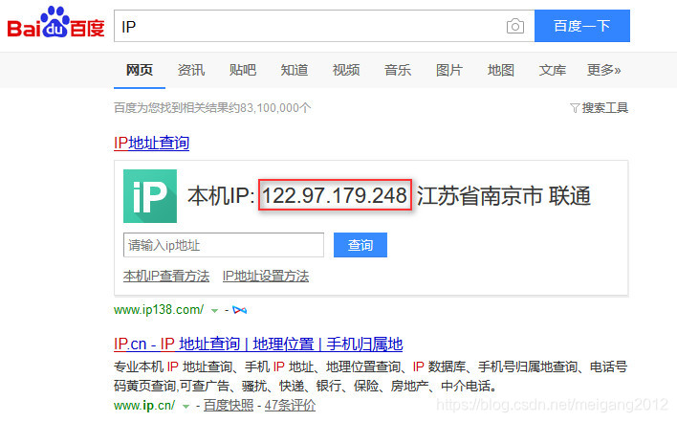677x422 pixels.
Task: Expand the 更多» menu
Action: pyautogui.click(x=603, y=70)
